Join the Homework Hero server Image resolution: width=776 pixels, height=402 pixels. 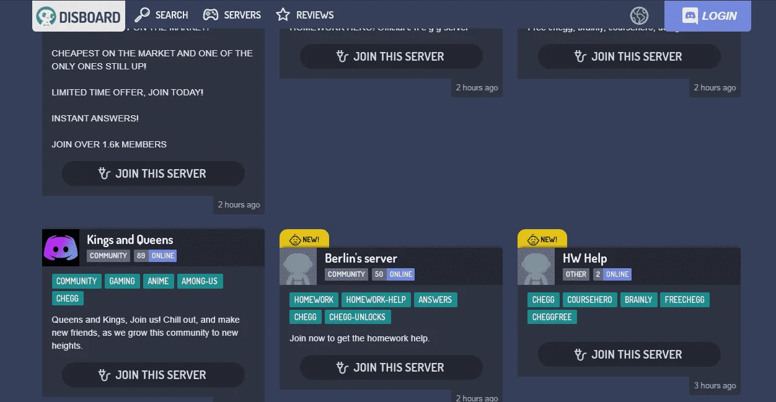(391, 56)
